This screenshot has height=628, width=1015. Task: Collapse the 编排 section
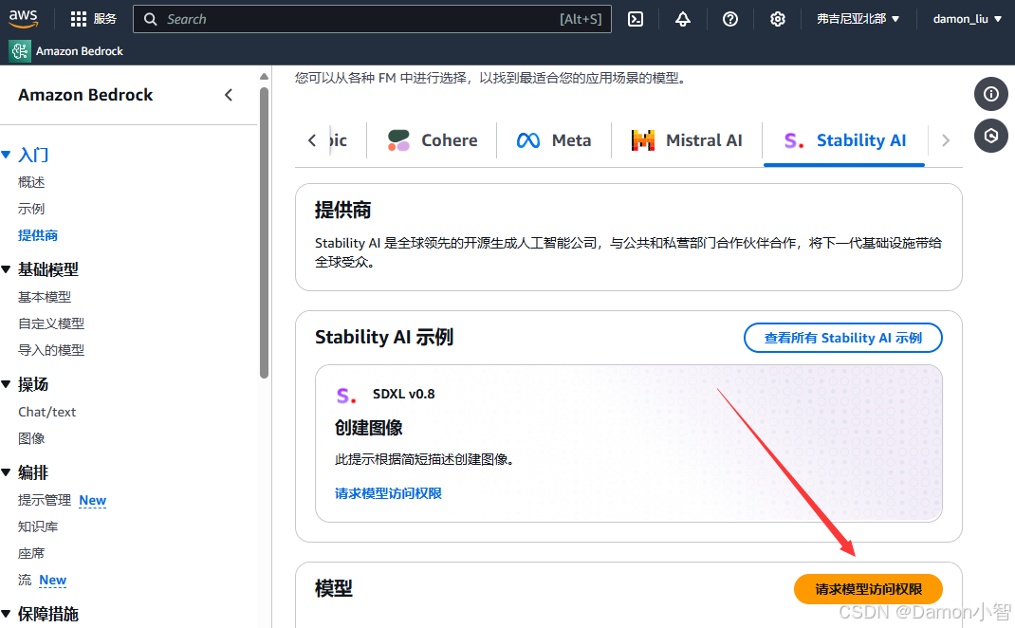pyautogui.click(x=7, y=472)
